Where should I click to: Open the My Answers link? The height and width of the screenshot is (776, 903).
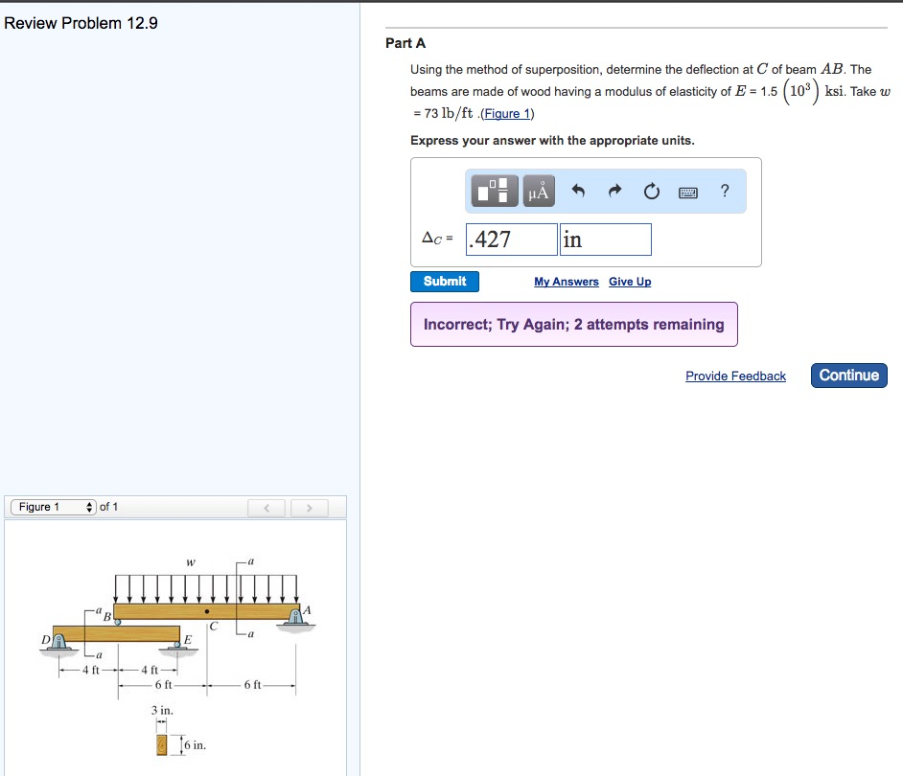[566, 282]
